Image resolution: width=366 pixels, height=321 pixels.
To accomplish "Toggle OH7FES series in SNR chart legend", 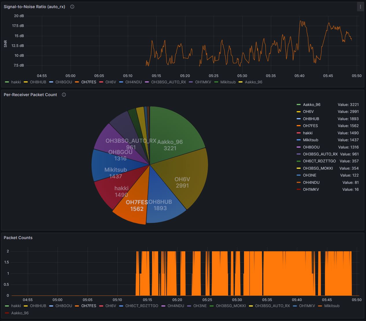I will pyautogui.click(x=88, y=82).
